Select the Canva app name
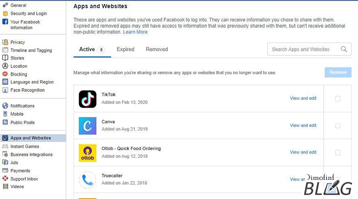Screen dimensions: 358x199 click(x=108, y=122)
